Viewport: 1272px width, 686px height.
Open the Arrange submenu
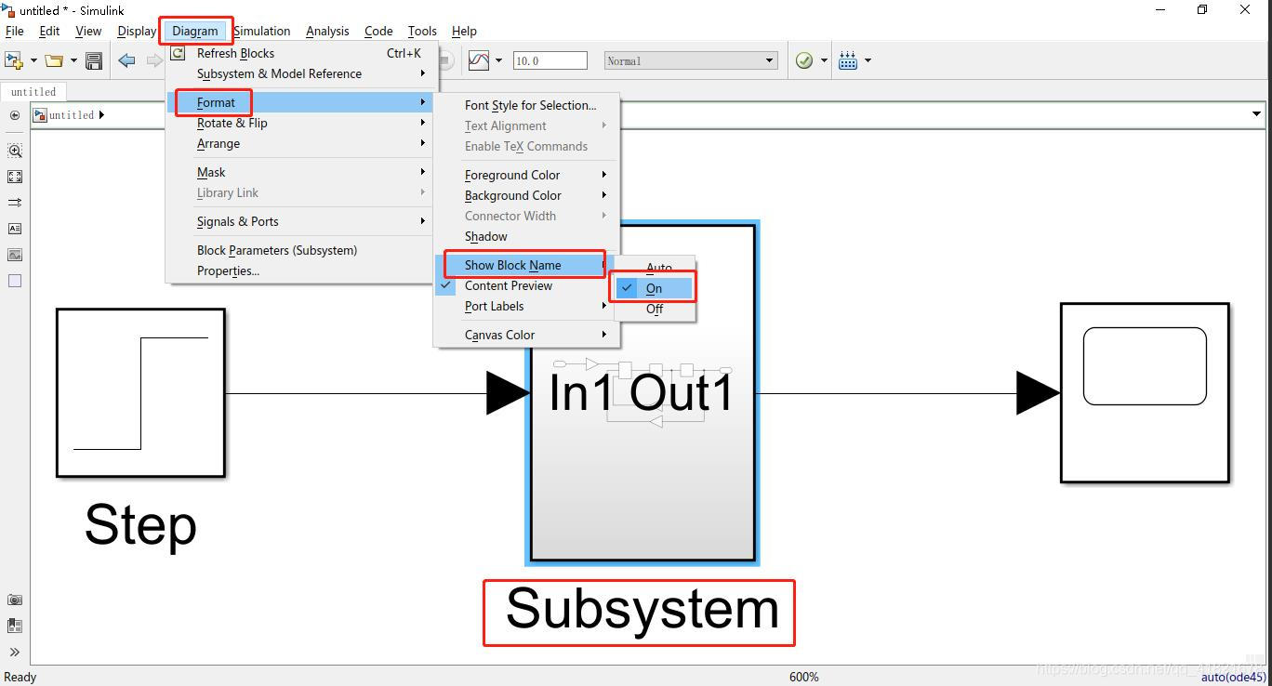[299, 143]
